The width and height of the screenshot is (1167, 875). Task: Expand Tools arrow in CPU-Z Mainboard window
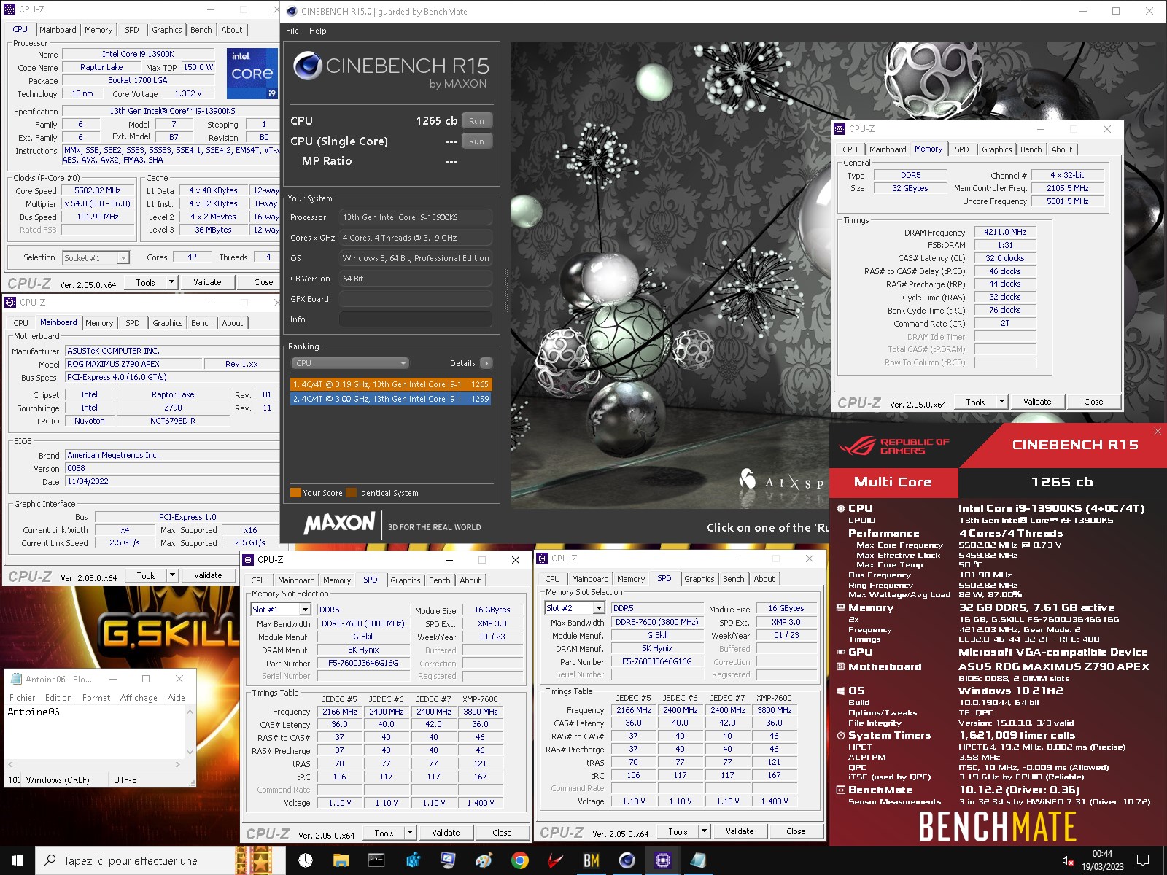click(x=172, y=575)
